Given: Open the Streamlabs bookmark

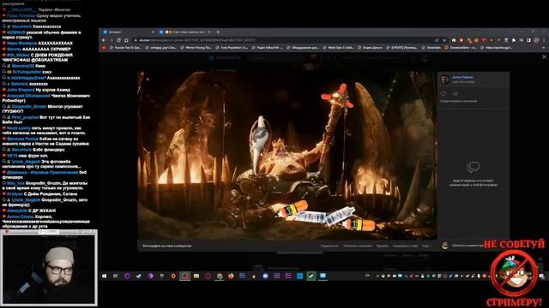Looking at the screenshot, I should click(431, 48).
